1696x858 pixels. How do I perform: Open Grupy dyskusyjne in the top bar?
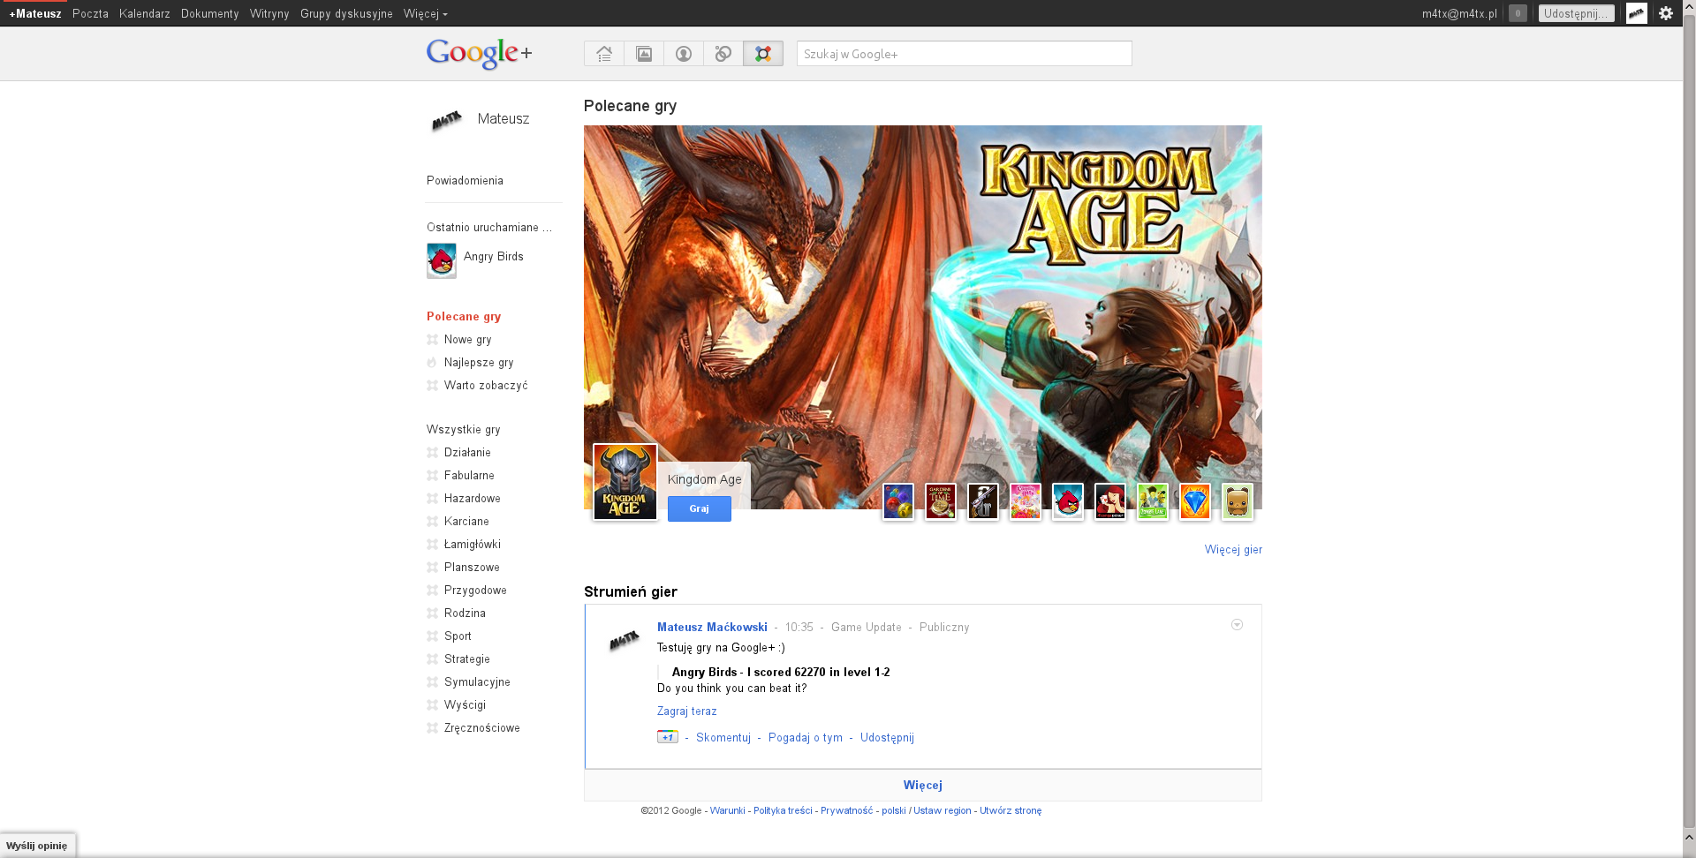tap(346, 13)
